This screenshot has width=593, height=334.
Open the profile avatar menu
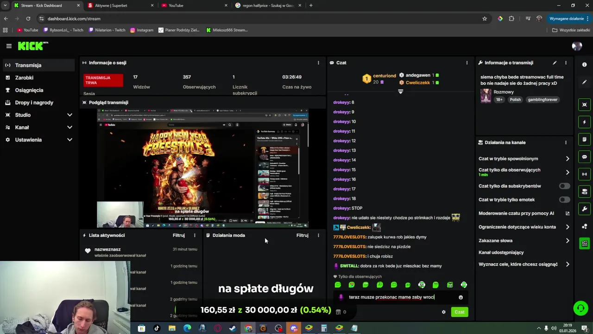pyautogui.click(x=577, y=46)
